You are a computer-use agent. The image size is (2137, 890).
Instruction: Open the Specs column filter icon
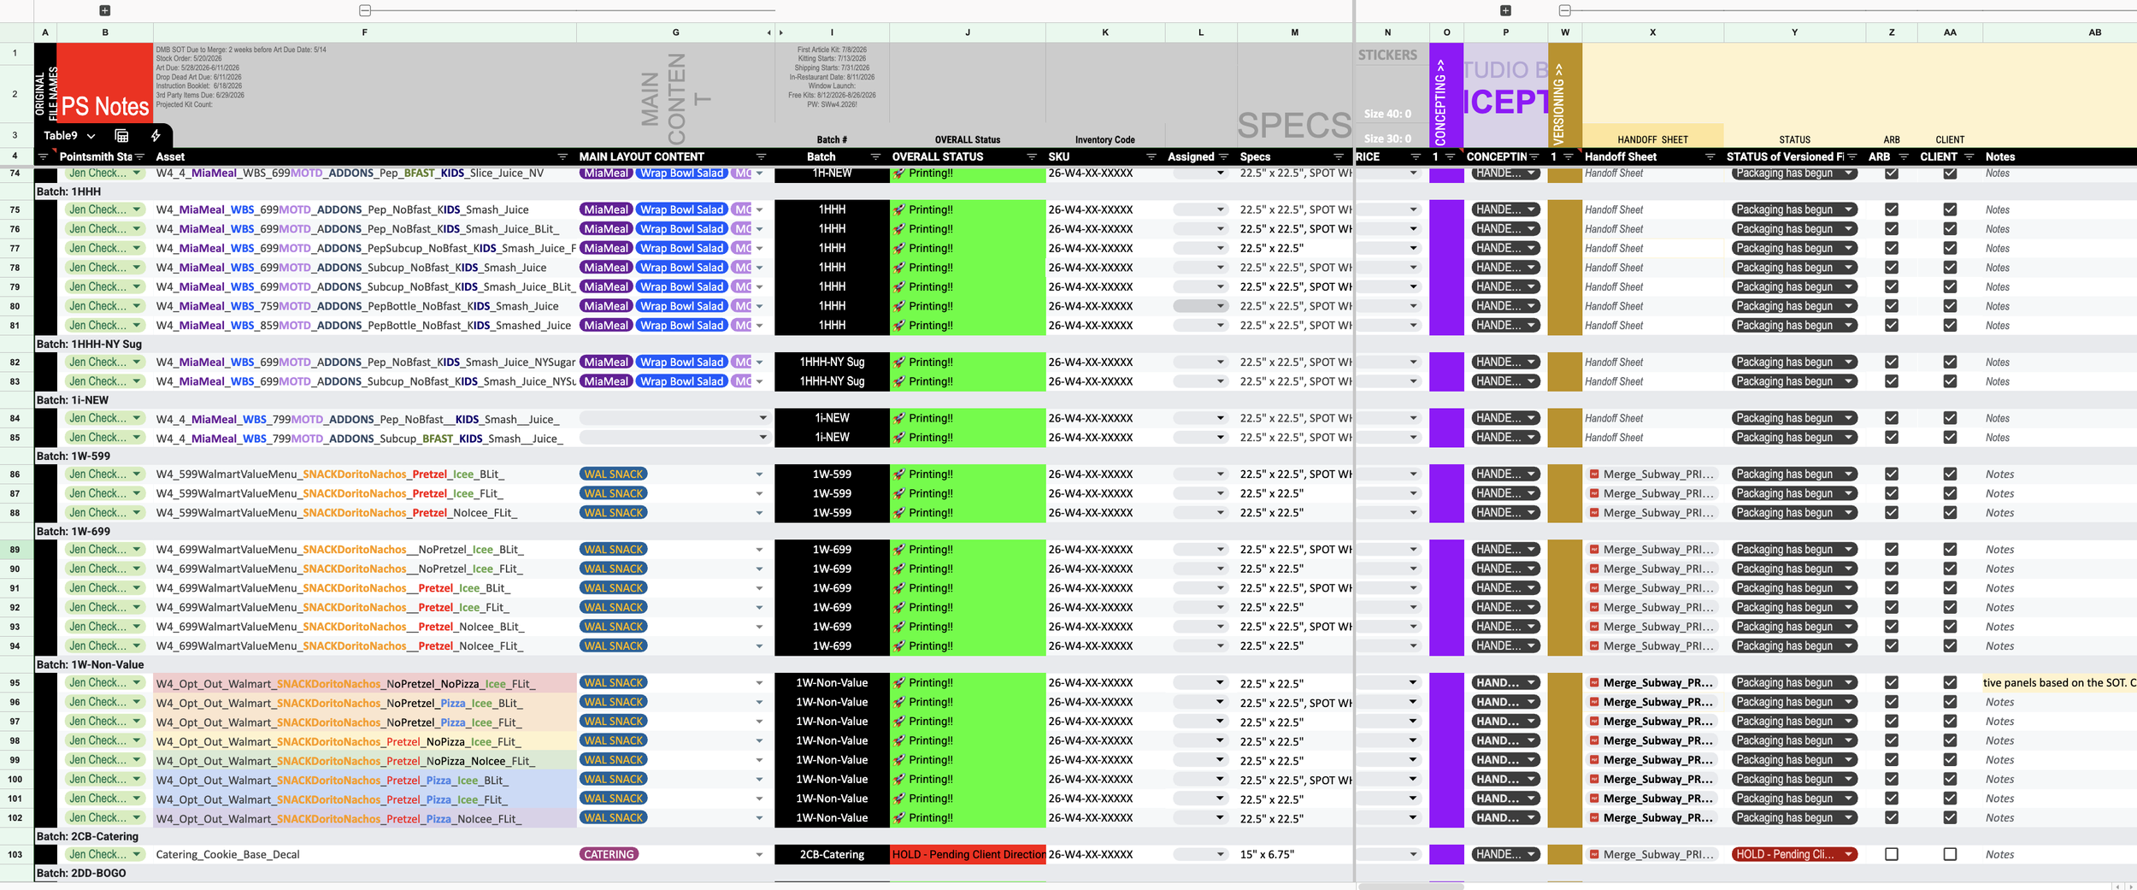[x=1339, y=156]
